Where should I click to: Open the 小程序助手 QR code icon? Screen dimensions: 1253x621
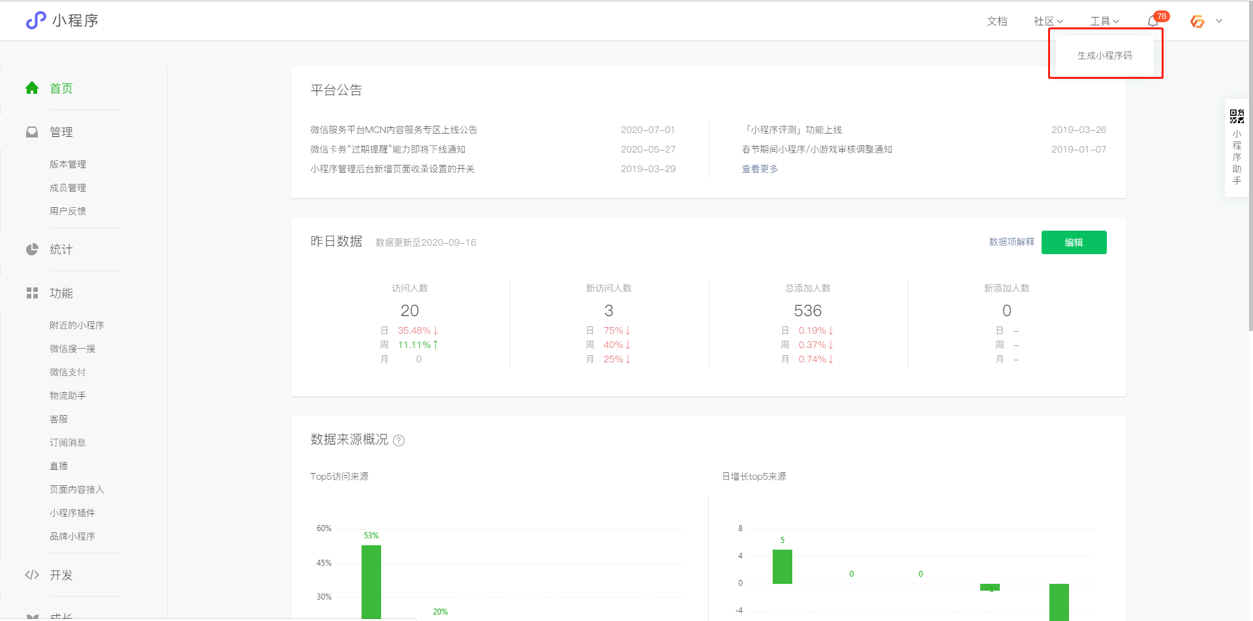(1237, 116)
